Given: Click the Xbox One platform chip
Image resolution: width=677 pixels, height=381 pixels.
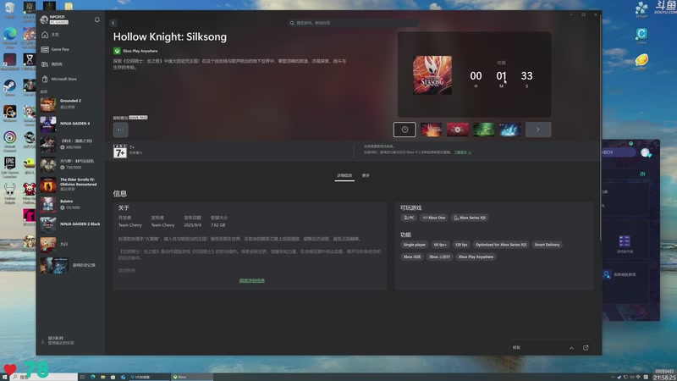Looking at the screenshot, I should (x=434, y=218).
